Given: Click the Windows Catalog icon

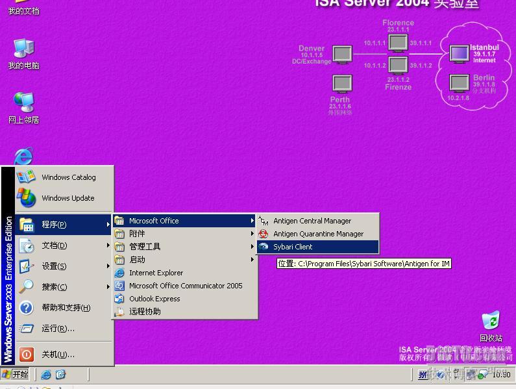Looking at the screenshot, I should tap(26, 177).
